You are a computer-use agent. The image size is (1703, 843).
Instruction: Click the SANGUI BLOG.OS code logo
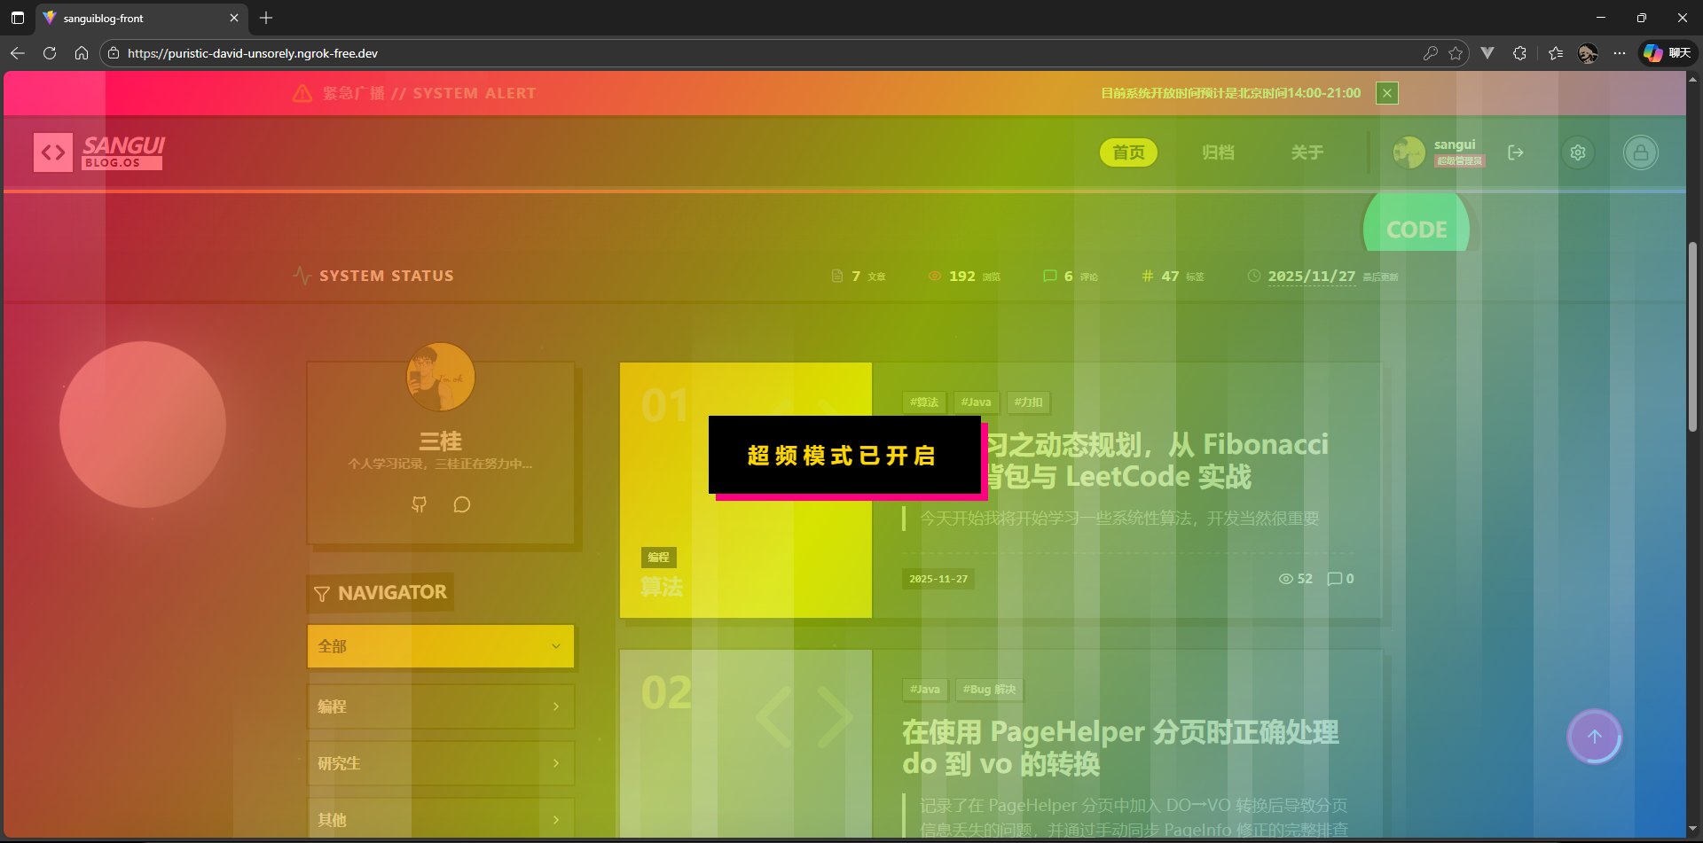[98, 152]
